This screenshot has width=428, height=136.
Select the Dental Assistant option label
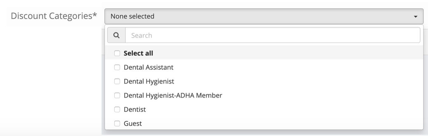[x=149, y=67]
